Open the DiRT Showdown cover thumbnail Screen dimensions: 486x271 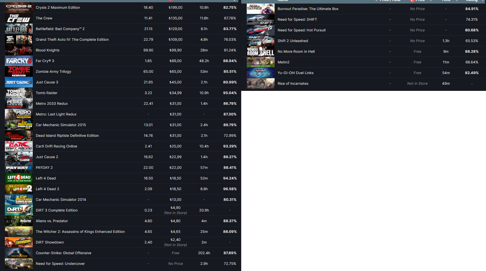(x=19, y=242)
